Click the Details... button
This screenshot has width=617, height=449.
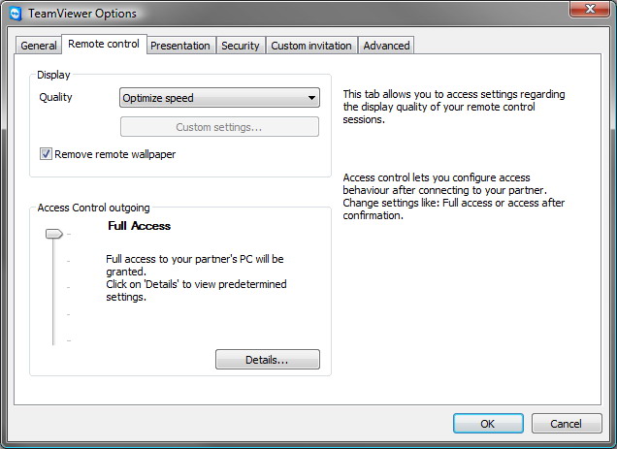[268, 359]
